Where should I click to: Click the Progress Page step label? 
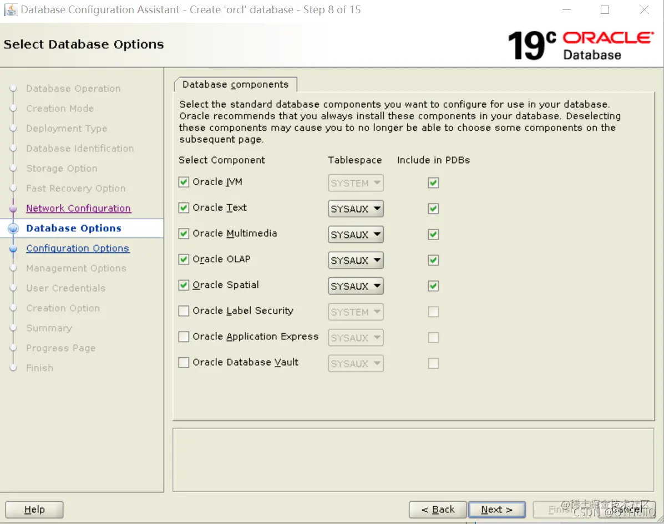60,348
